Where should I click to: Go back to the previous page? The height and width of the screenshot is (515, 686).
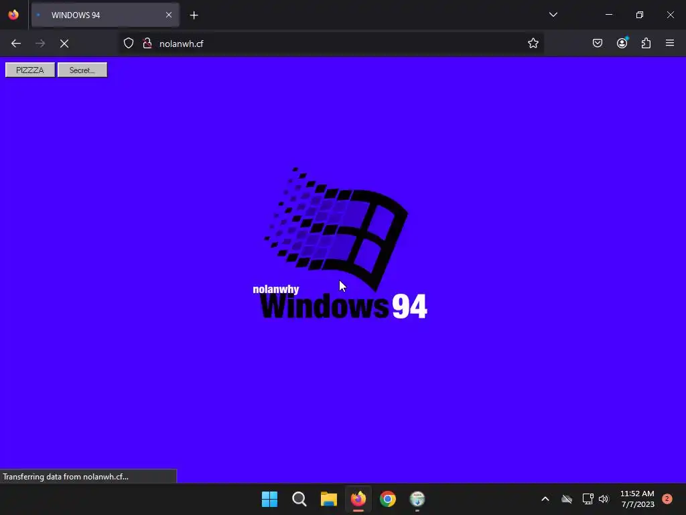16,44
